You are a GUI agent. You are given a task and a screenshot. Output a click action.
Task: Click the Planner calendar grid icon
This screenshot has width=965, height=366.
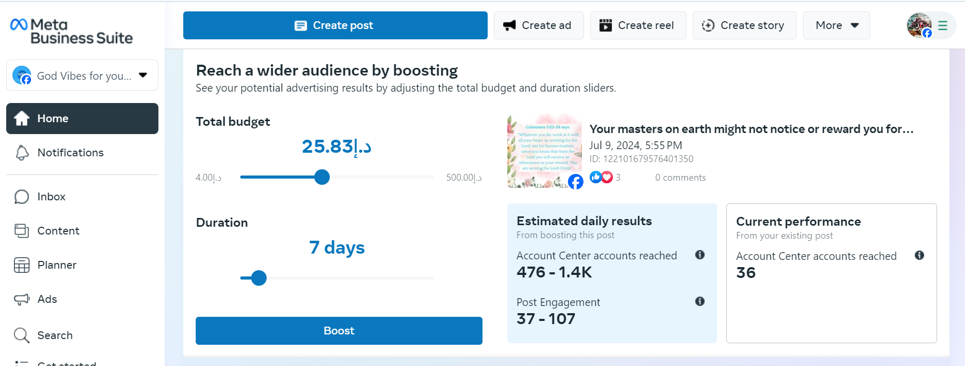pyautogui.click(x=22, y=265)
